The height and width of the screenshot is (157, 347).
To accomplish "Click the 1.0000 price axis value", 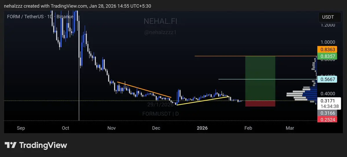I will [328, 42].
